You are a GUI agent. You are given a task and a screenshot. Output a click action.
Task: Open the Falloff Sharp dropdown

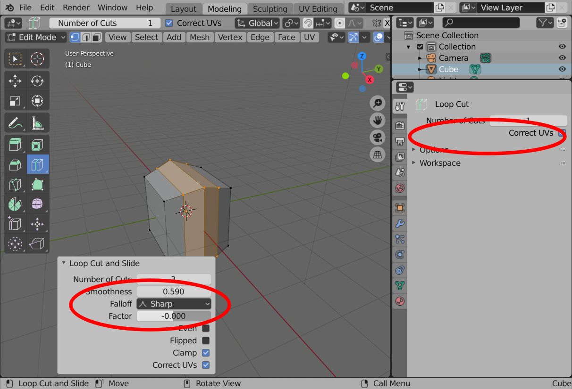[174, 304]
